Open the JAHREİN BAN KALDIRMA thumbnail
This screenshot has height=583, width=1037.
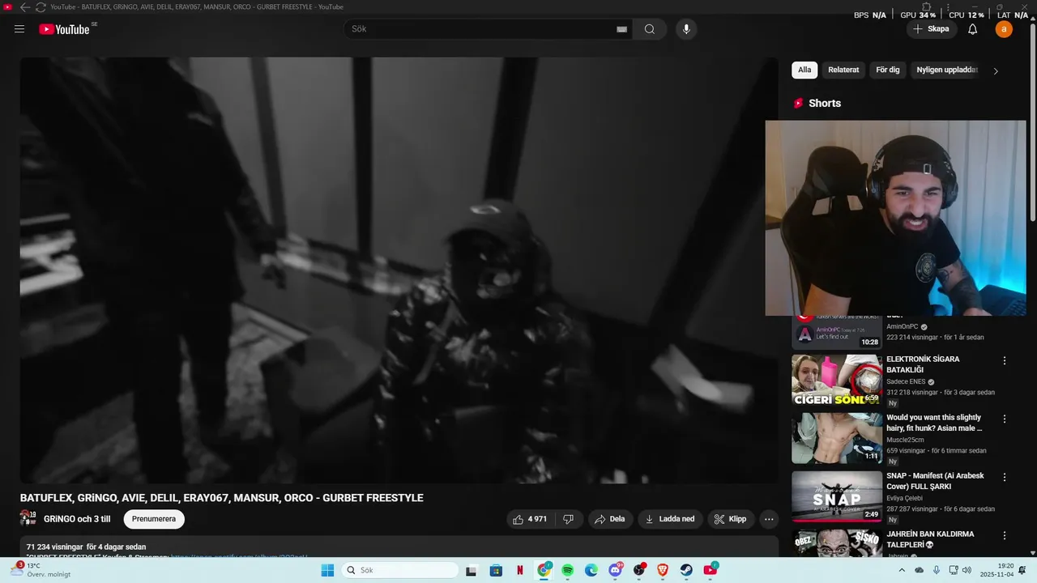click(x=837, y=543)
